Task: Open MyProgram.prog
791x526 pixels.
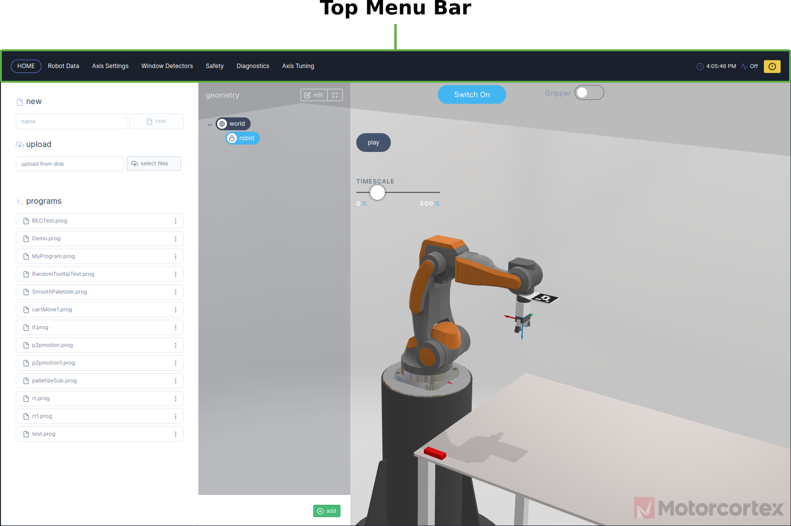Action: click(100, 257)
